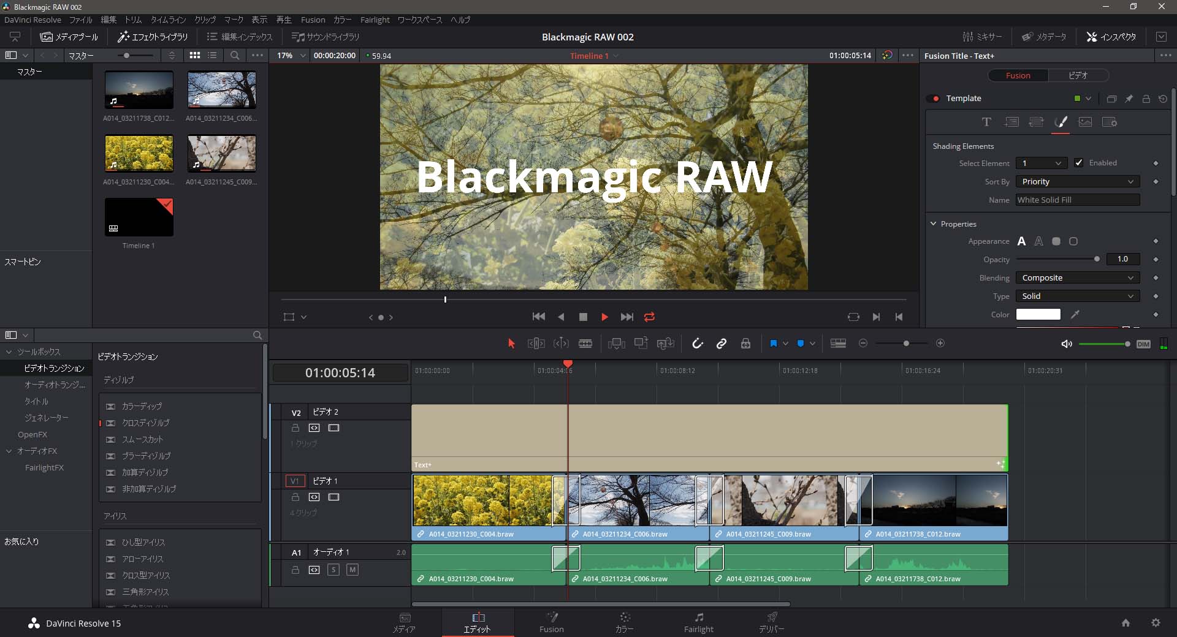Switch to Fusion tab in Inspector
Viewport: 1177px width, 637px height.
pos(1018,75)
